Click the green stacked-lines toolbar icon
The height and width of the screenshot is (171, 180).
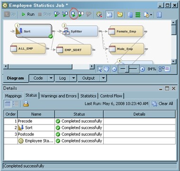pyautogui.click(x=138, y=15)
